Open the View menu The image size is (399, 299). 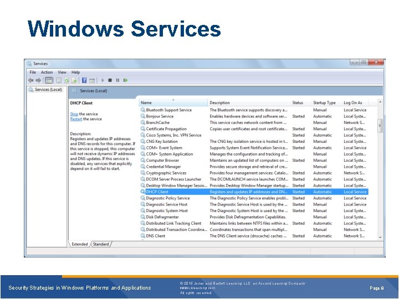point(62,72)
